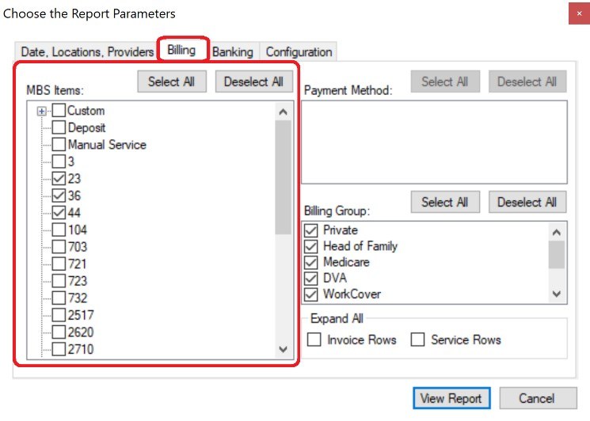Close the dialog with the red X
The width and height of the screenshot is (590, 421).
click(579, 13)
